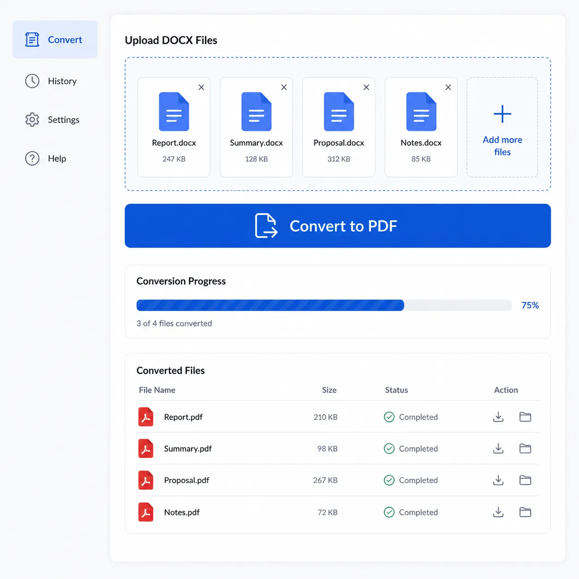The width and height of the screenshot is (579, 579).
Task: Click the 267 KB size cell
Action: pyautogui.click(x=325, y=480)
